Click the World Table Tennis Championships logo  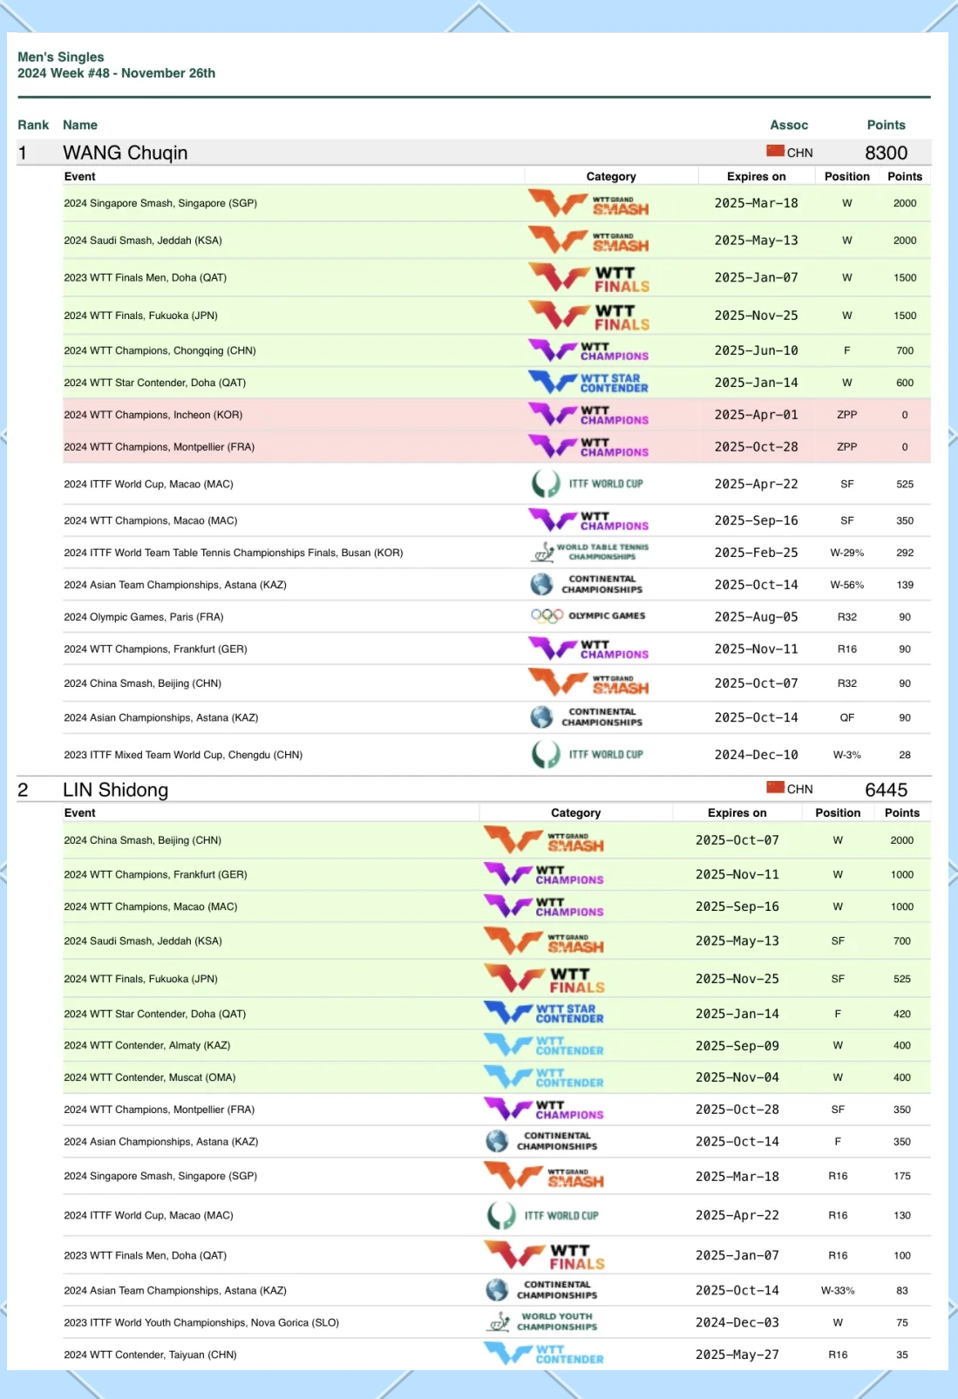589,553
